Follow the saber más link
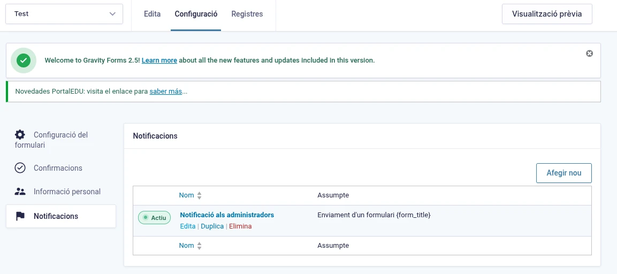 pos(166,92)
